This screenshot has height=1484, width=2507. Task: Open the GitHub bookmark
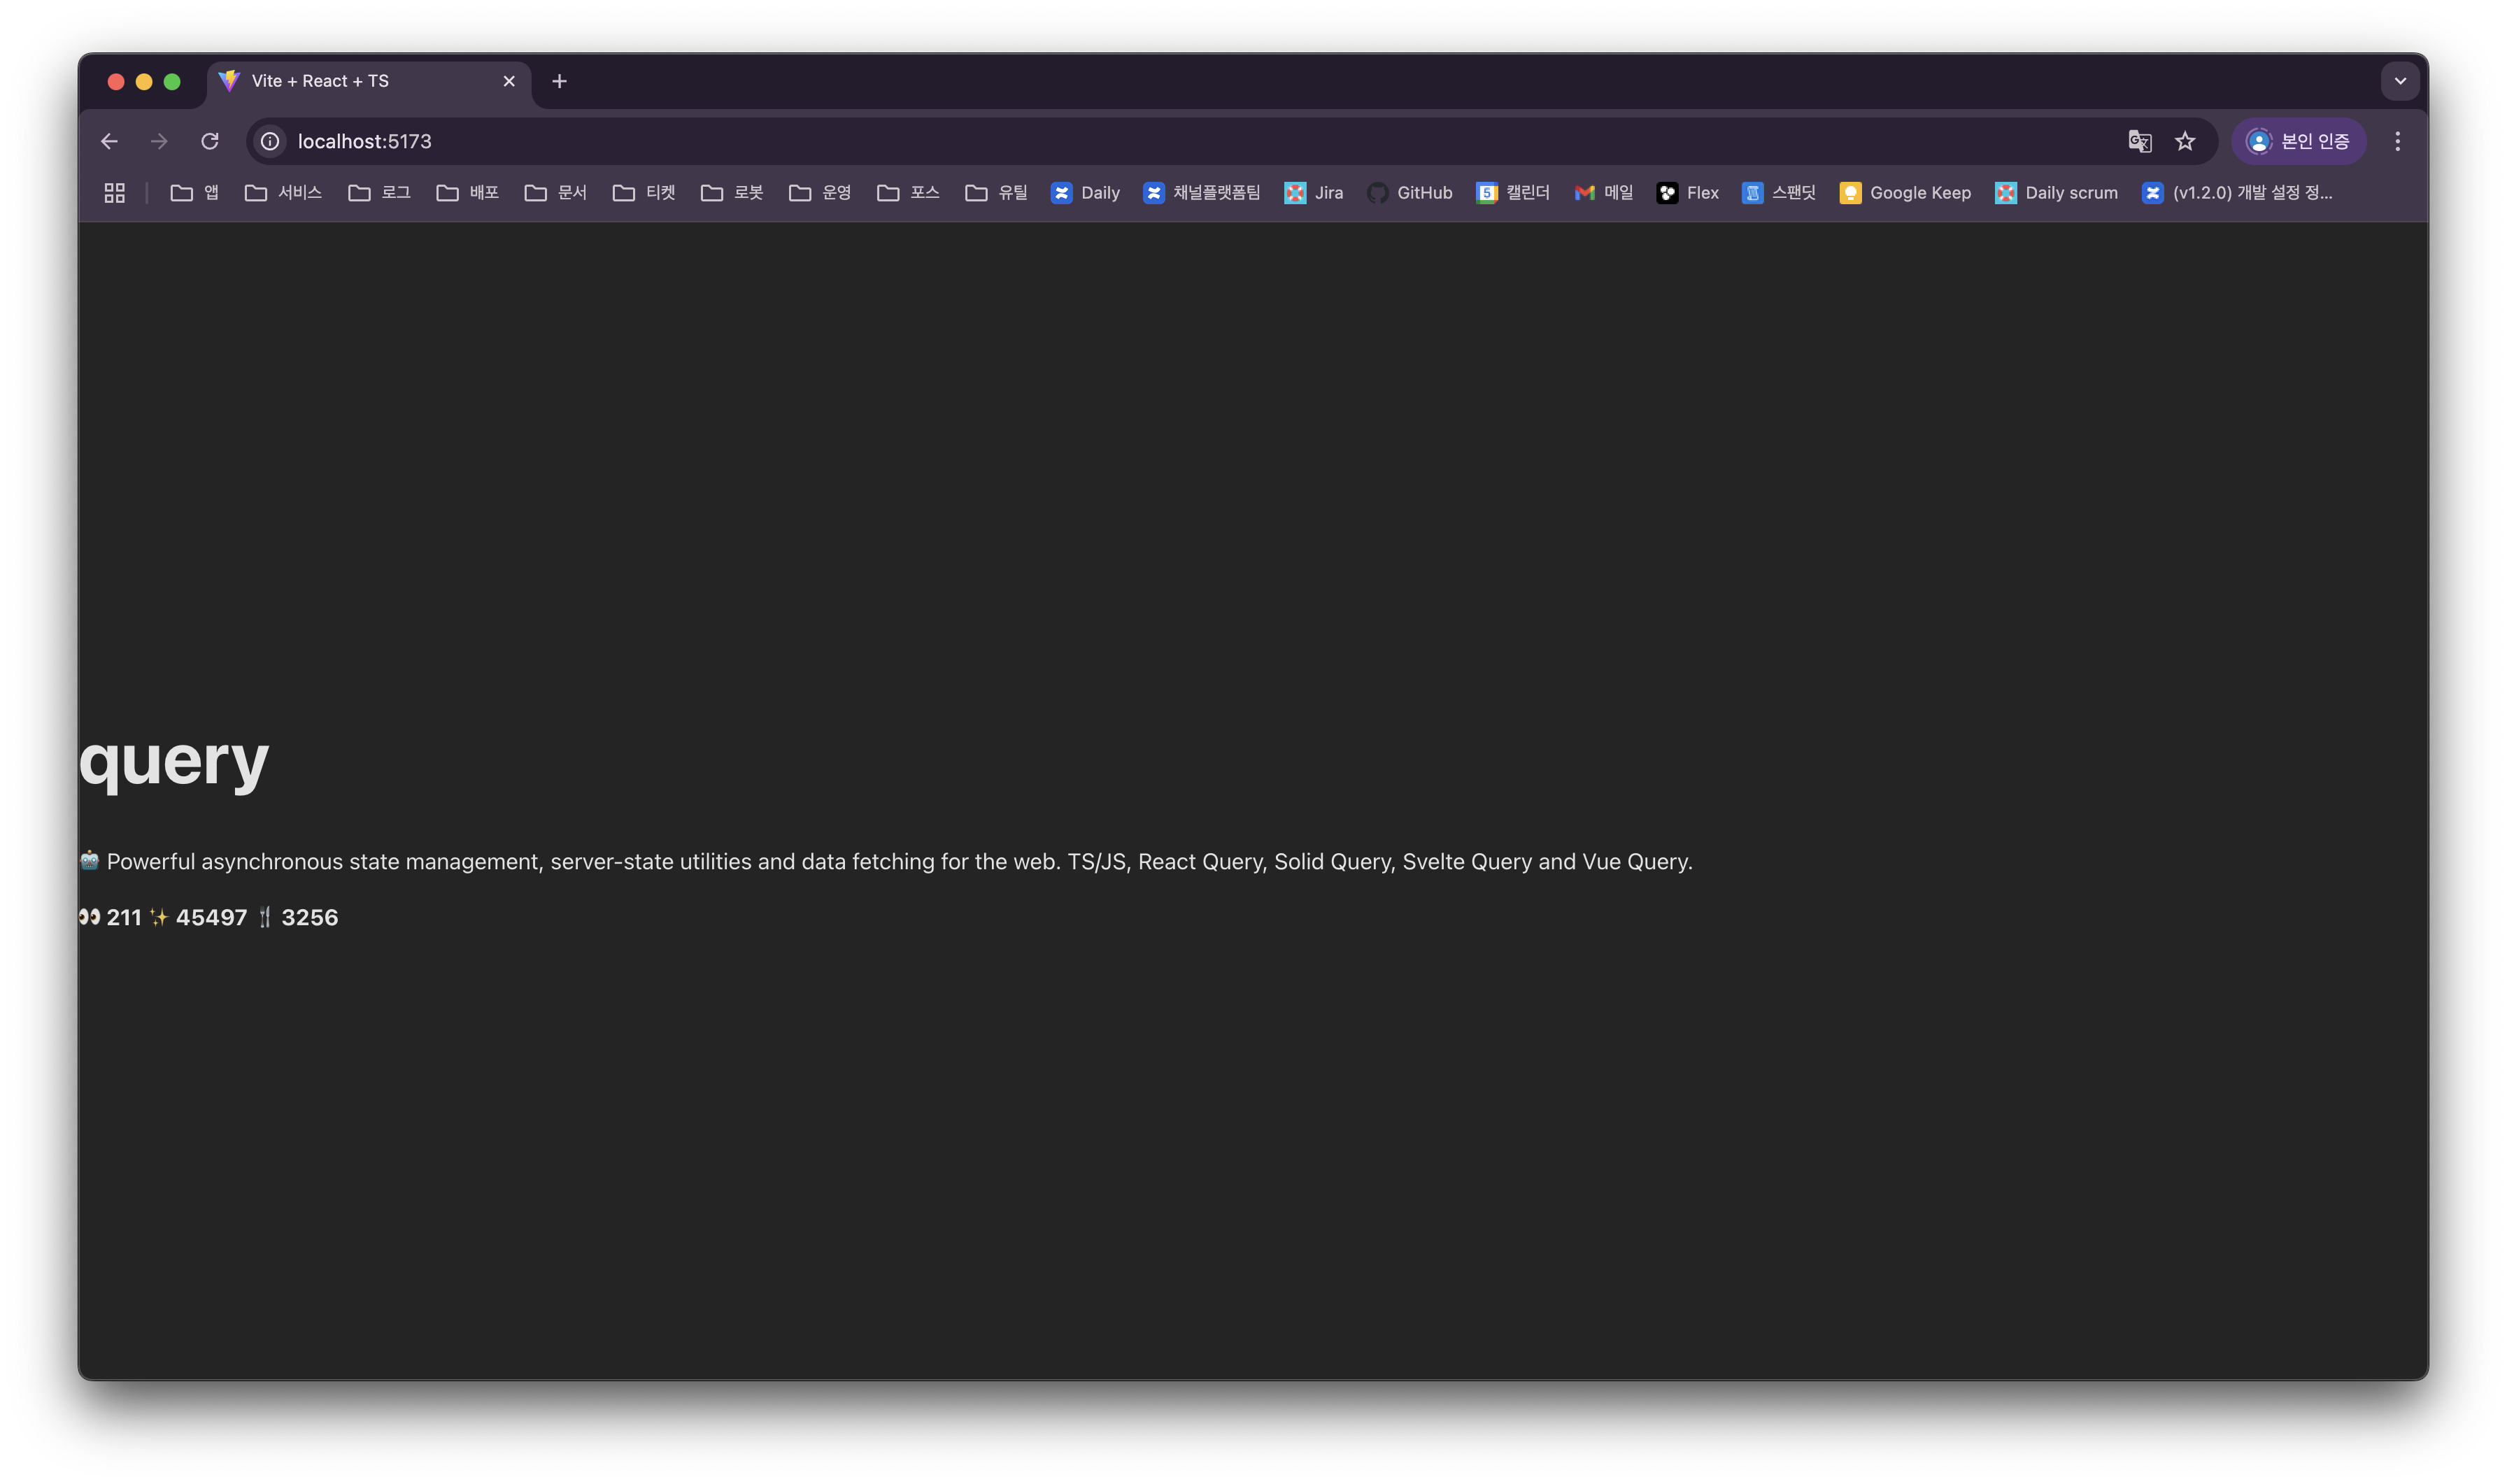point(1409,193)
